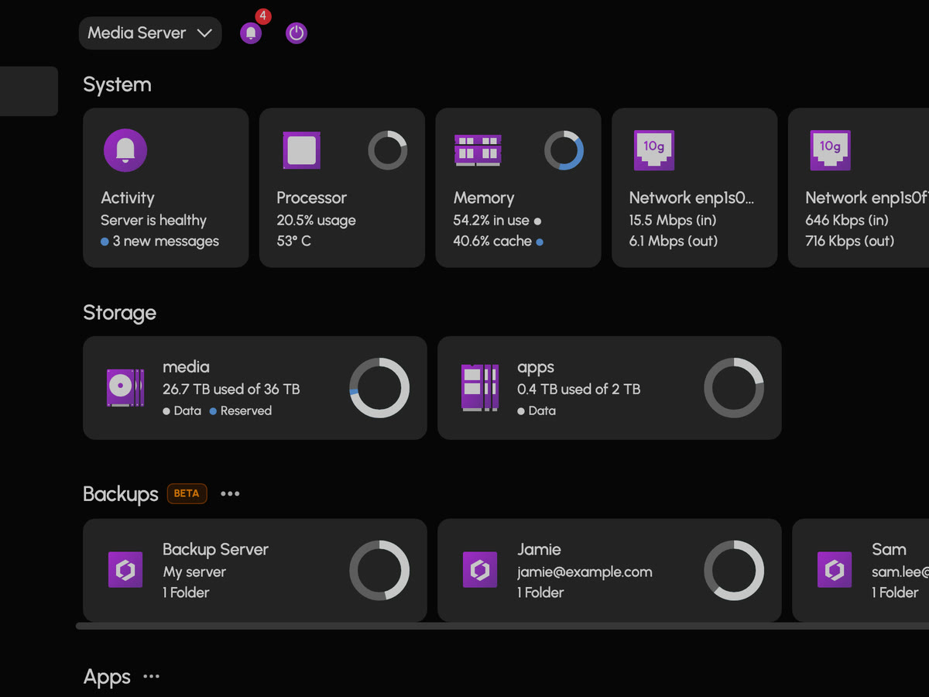
Task: Click the Memory RAM icon
Action: click(x=478, y=151)
